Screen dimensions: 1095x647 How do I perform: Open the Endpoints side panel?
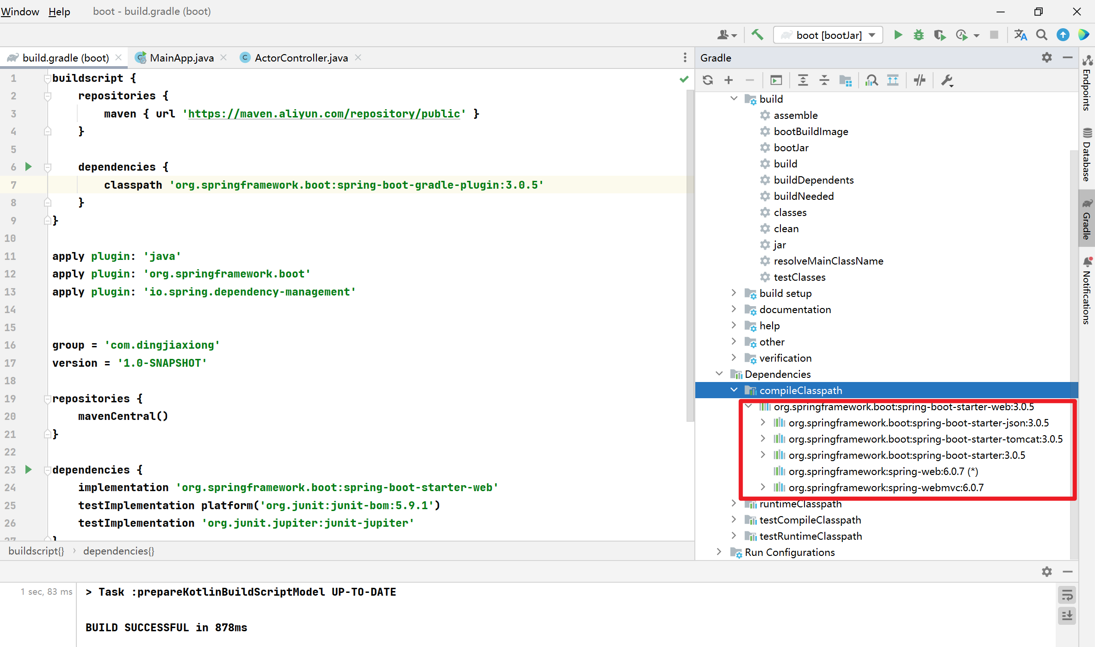(1087, 83)
